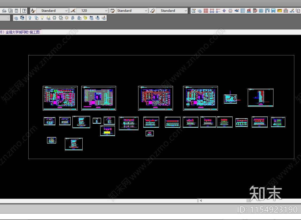Open the Table Style manager icon
The height and width of the screenshot is (220, 301).
coord(113,11)
